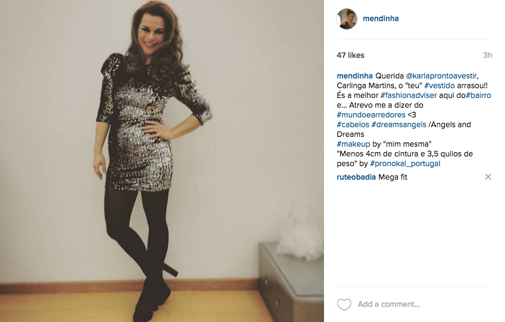Click the Mega fit comment text
505x322 pixels.
(x=393, y=178)
